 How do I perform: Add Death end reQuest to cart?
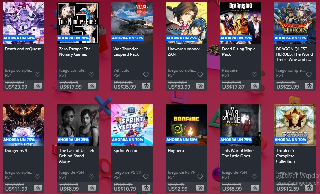[38, 86]
